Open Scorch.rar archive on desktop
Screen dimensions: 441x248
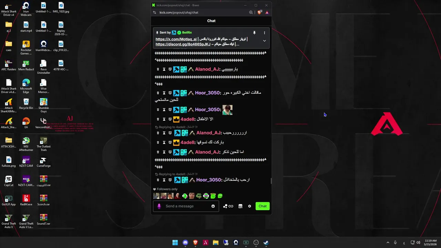[x=43, y=200]
